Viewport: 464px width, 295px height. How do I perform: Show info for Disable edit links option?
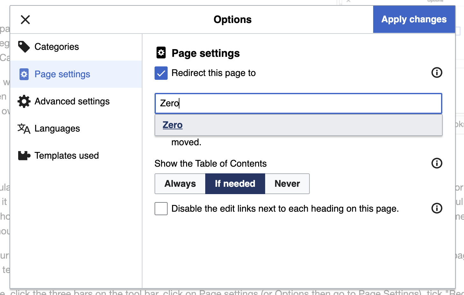(437, 208)
